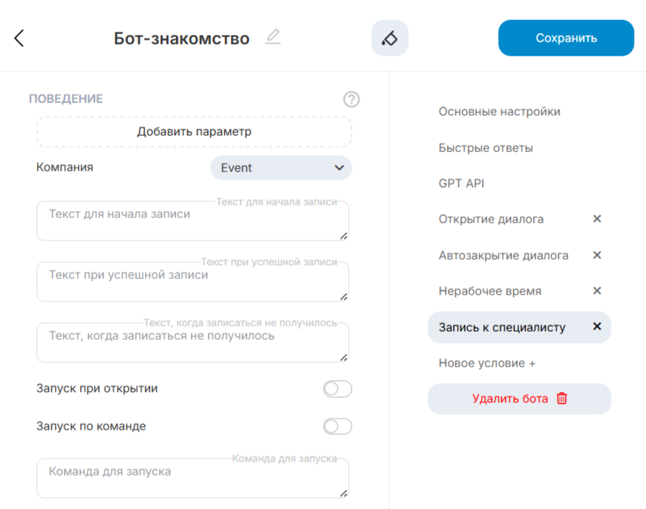
Task: Remove the Автозакрытие диалога condition
Action: [x=597, y=255]
